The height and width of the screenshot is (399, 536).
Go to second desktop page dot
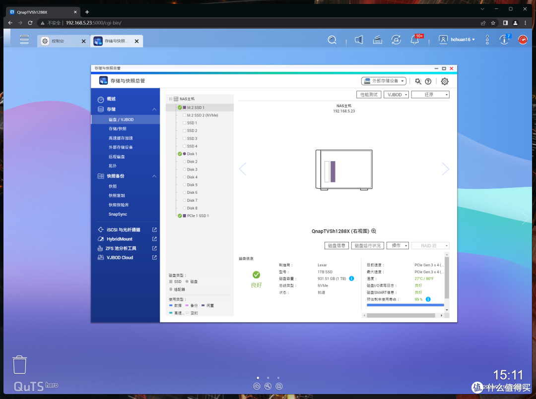(268, 378)
